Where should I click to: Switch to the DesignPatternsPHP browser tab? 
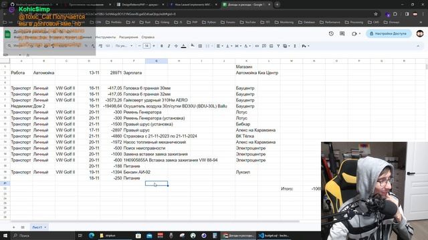(140, 5)
